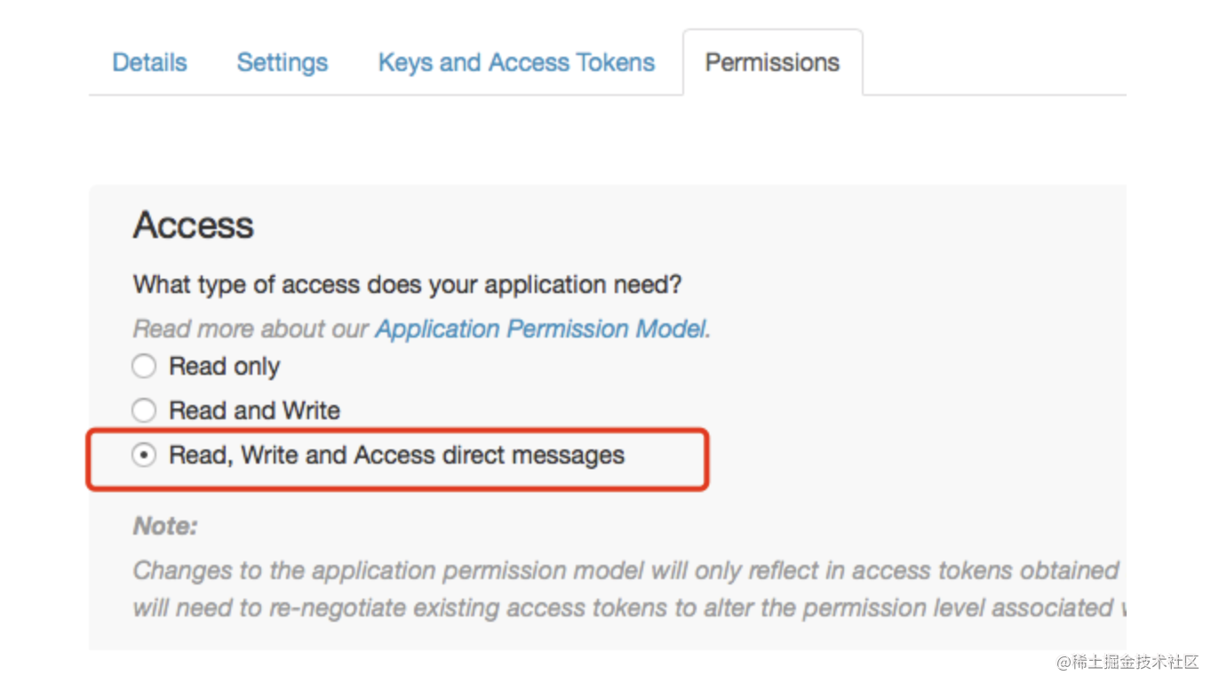Click the note line starting with "Changes to"
This screenshot has height=691, width=1219.
(625, 570)
